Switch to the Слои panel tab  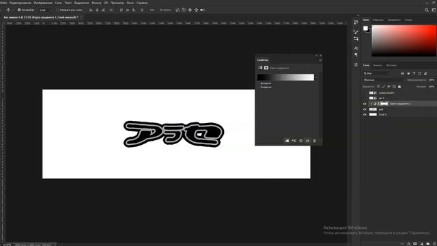click(x=366, y=66)
